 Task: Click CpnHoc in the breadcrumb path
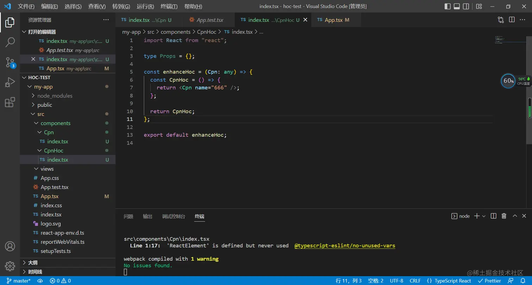click(x=207, y=32)
